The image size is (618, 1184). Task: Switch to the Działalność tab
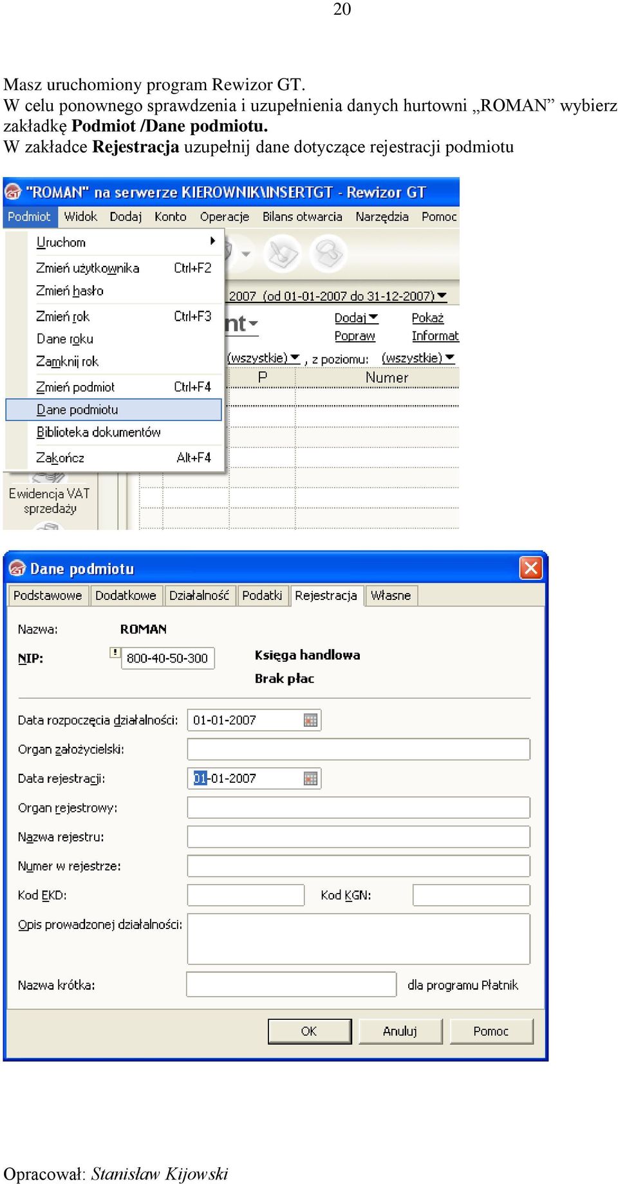point(199,596)
